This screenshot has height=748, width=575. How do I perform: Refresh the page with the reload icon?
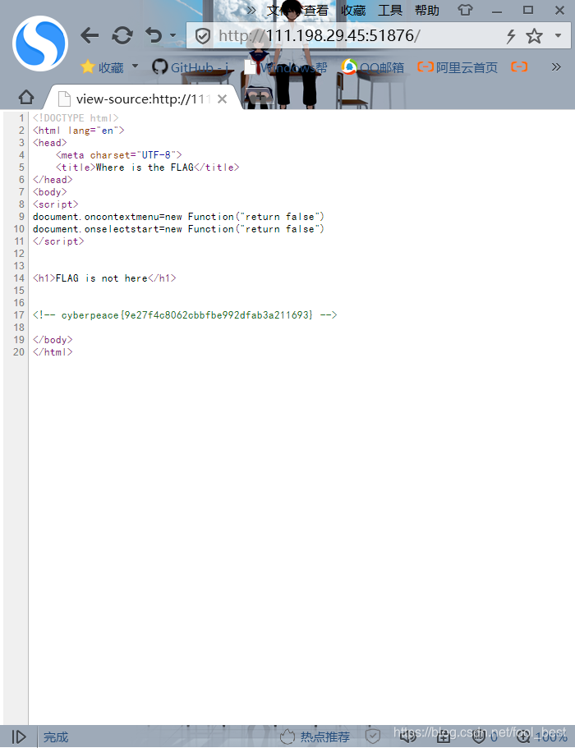[122, 35]
